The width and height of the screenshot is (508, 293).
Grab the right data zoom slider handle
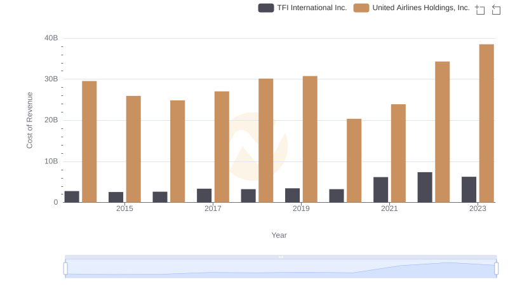coord(497,269)
